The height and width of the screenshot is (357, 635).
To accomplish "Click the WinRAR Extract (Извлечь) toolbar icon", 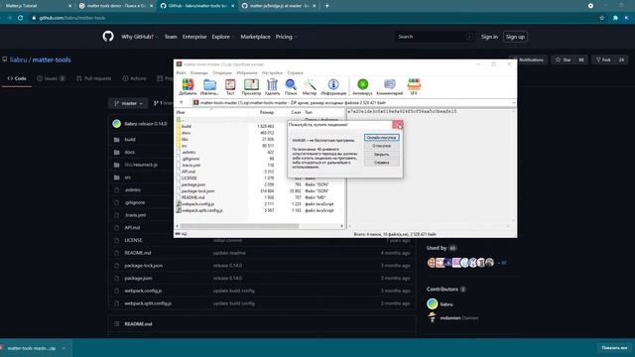I will [x=209, y=87].
